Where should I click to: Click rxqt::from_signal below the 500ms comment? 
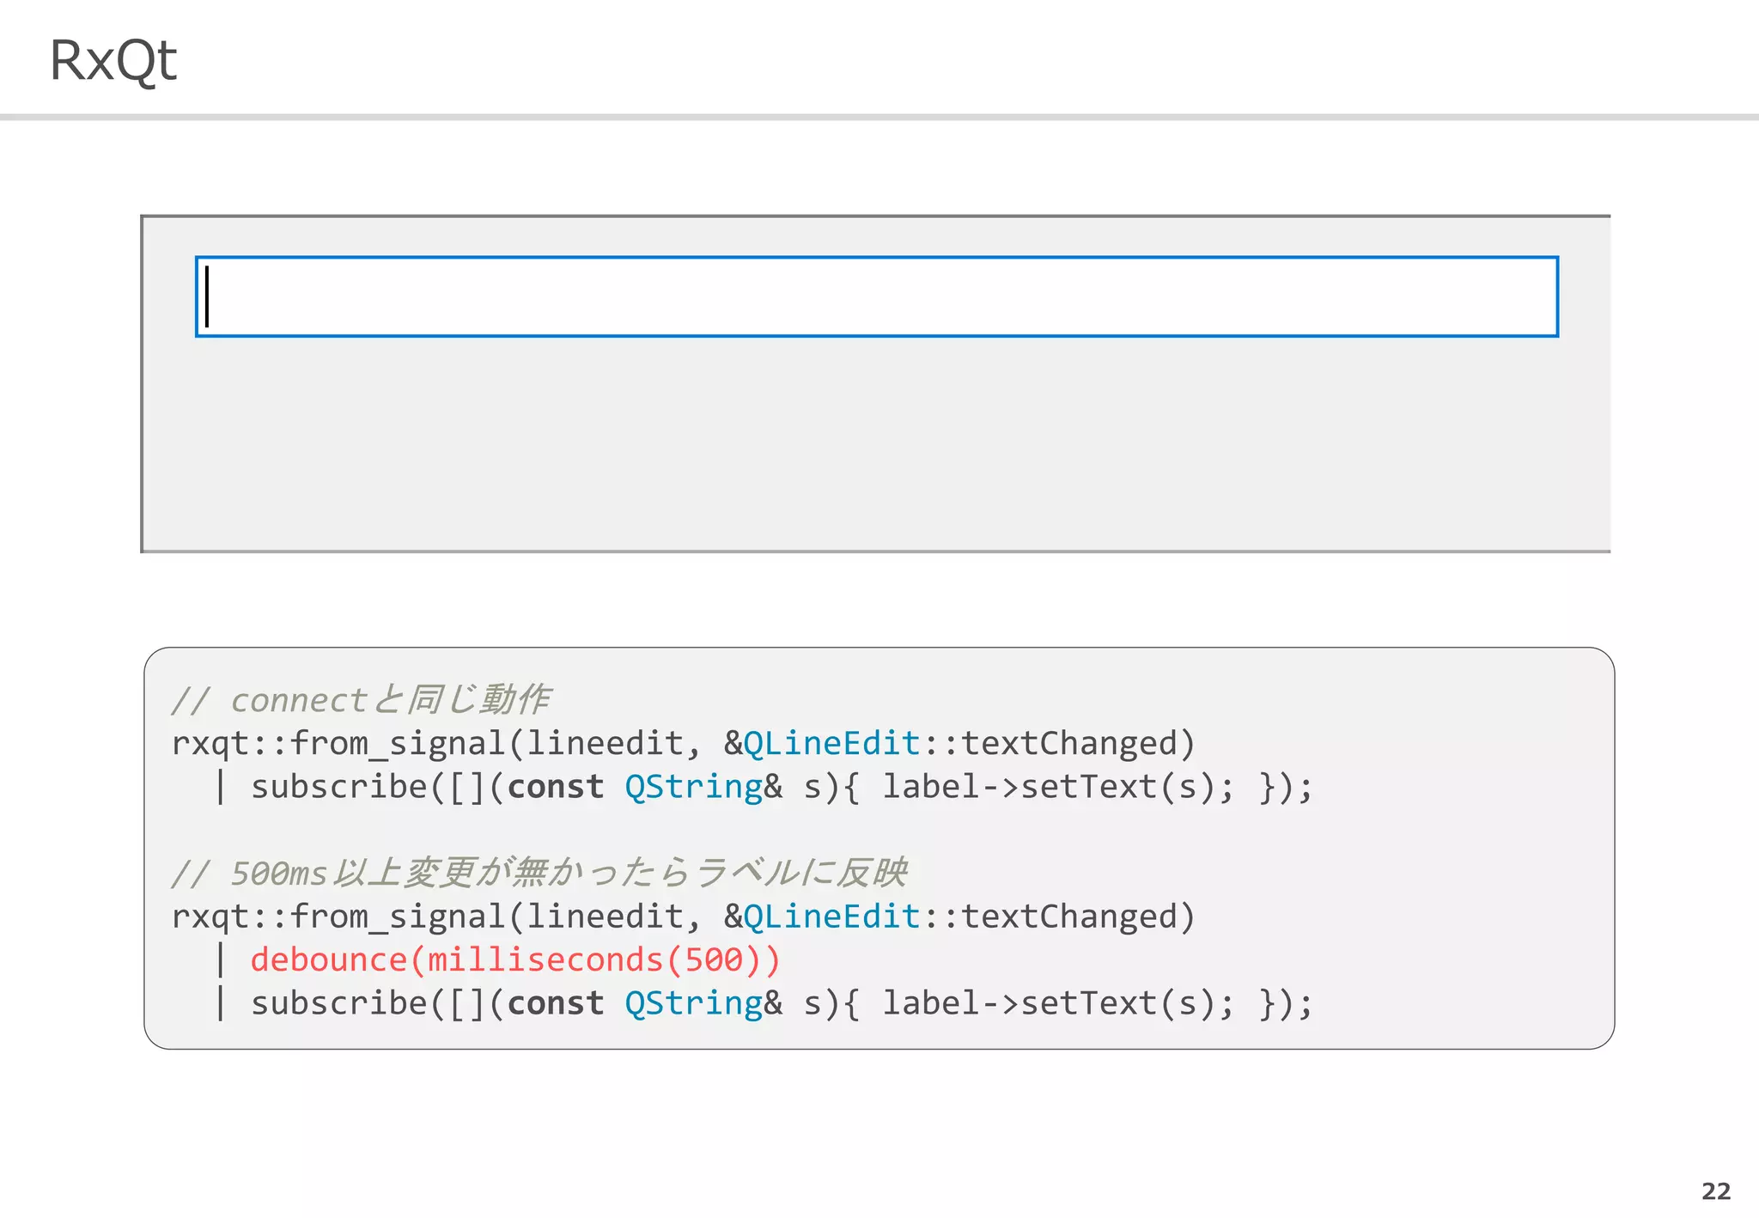[338, 917]
